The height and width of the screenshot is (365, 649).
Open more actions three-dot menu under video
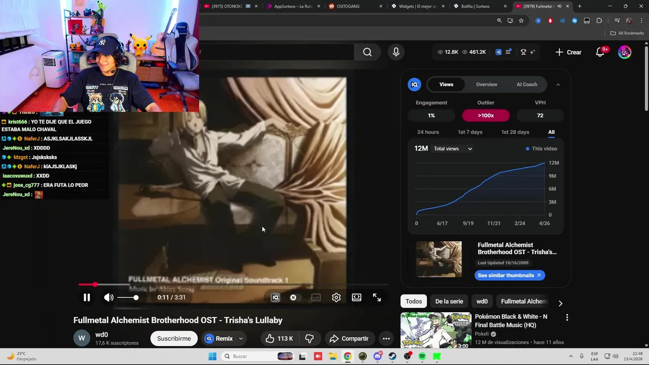pos(386,339)
